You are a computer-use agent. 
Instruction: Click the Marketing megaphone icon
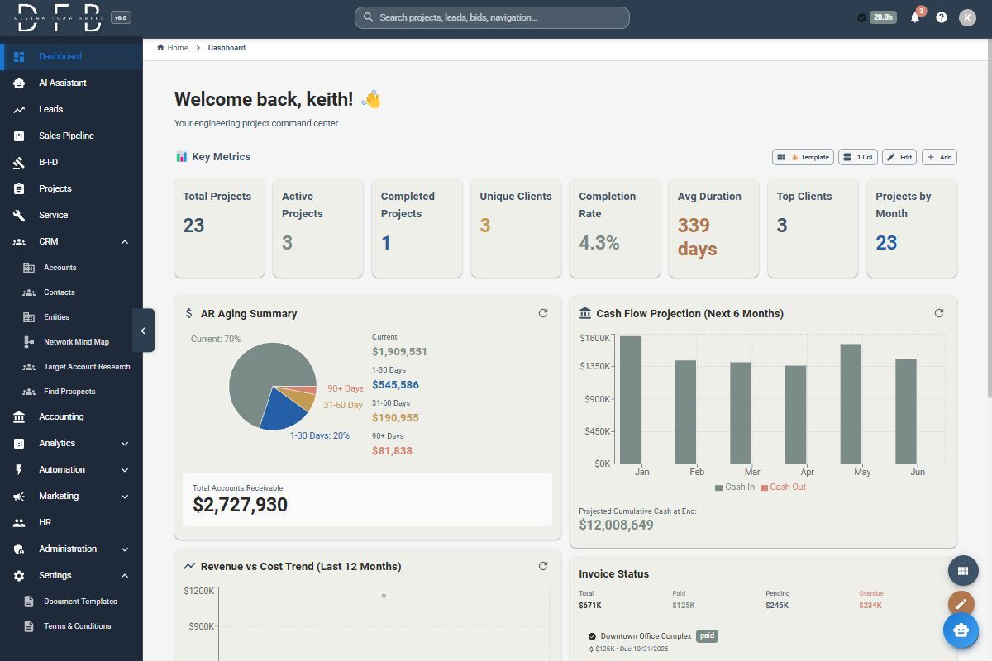pyautogui.click(x=19, y=496)
